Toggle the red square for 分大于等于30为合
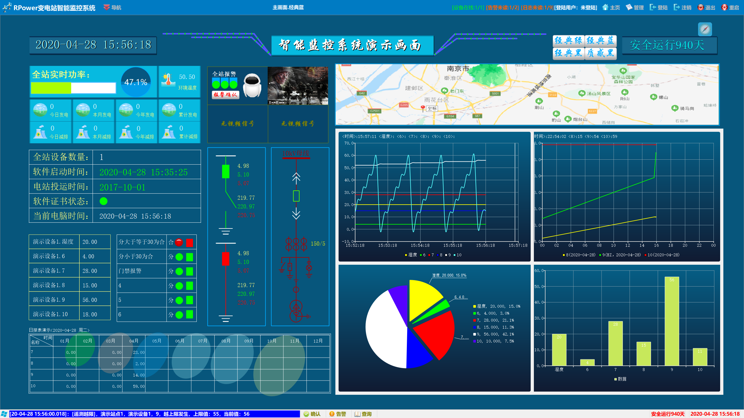This screenshot has width=744, height=418. [189, 243]
